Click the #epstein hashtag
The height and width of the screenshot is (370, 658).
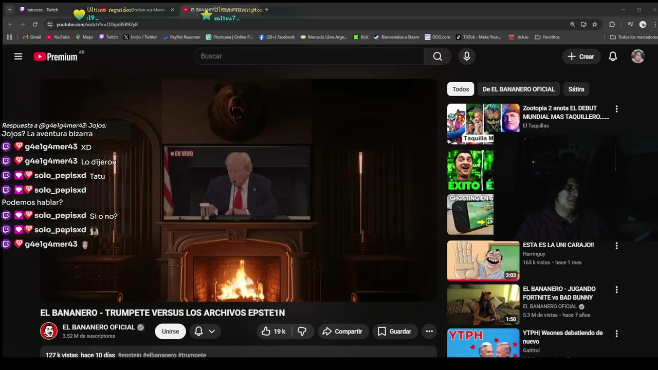130,355
